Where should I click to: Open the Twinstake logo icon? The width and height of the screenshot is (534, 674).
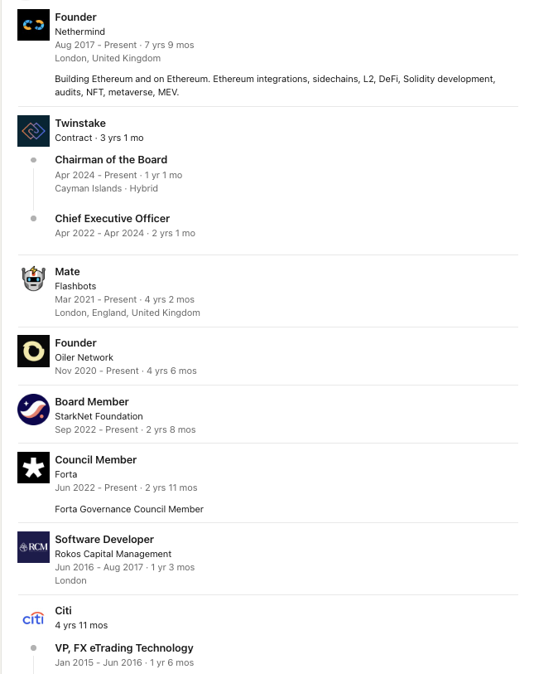coord(33,131)
